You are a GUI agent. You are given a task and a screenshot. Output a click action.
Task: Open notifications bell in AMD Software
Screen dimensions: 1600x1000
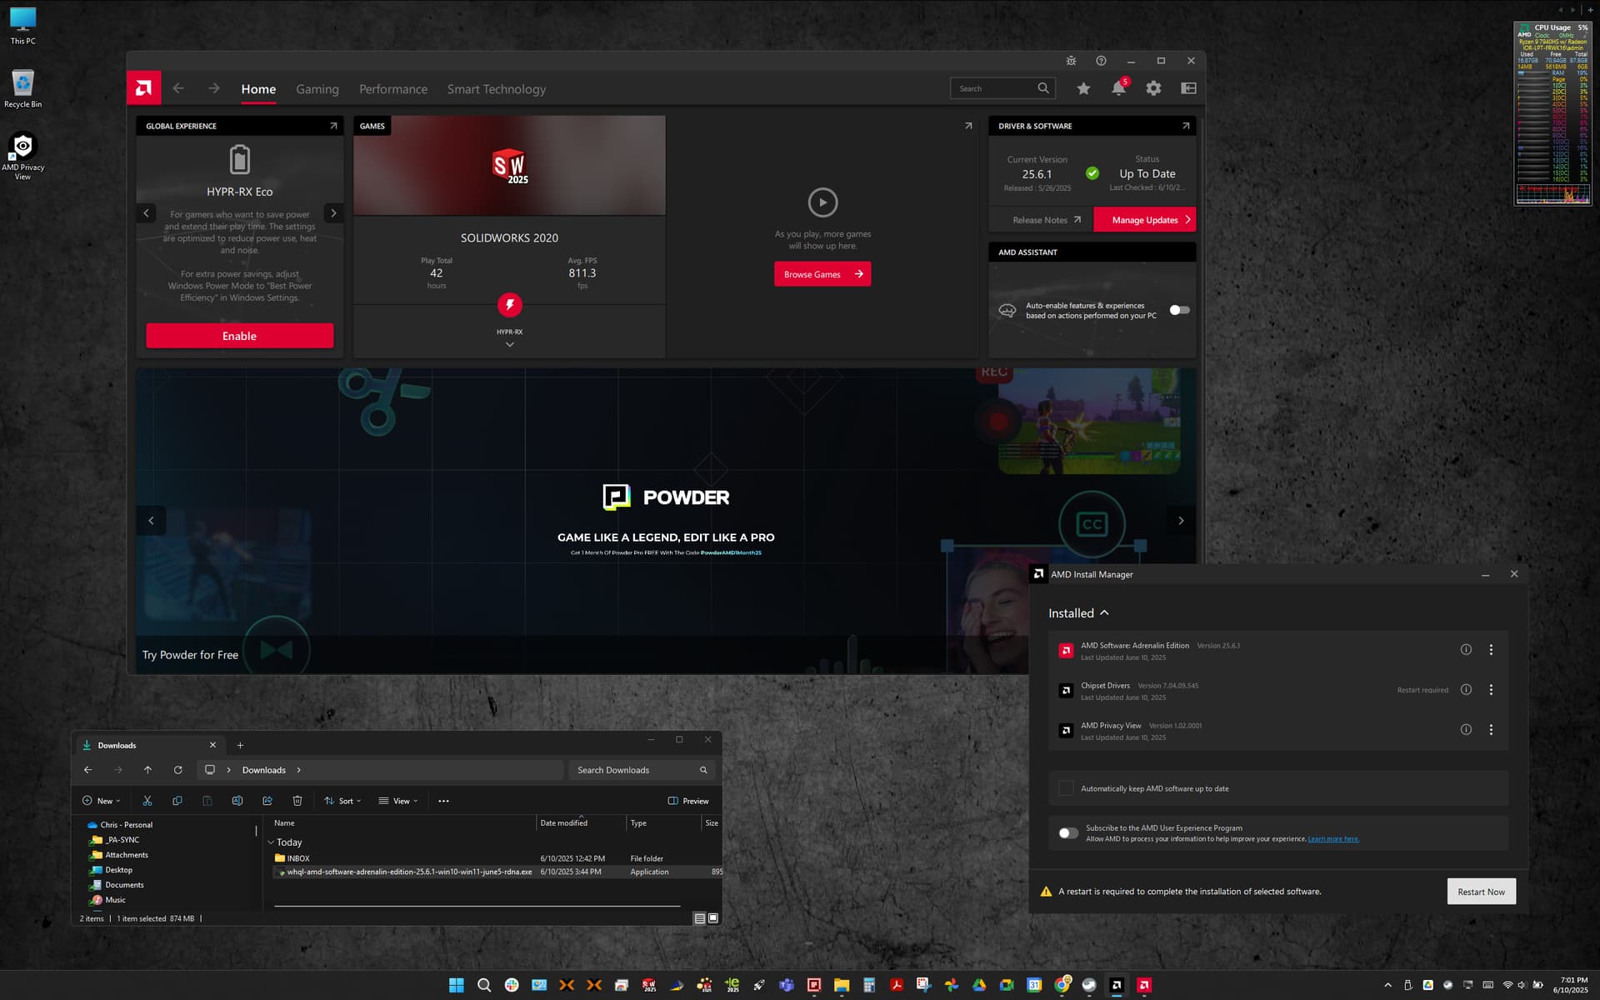(x=1118, y=88)
